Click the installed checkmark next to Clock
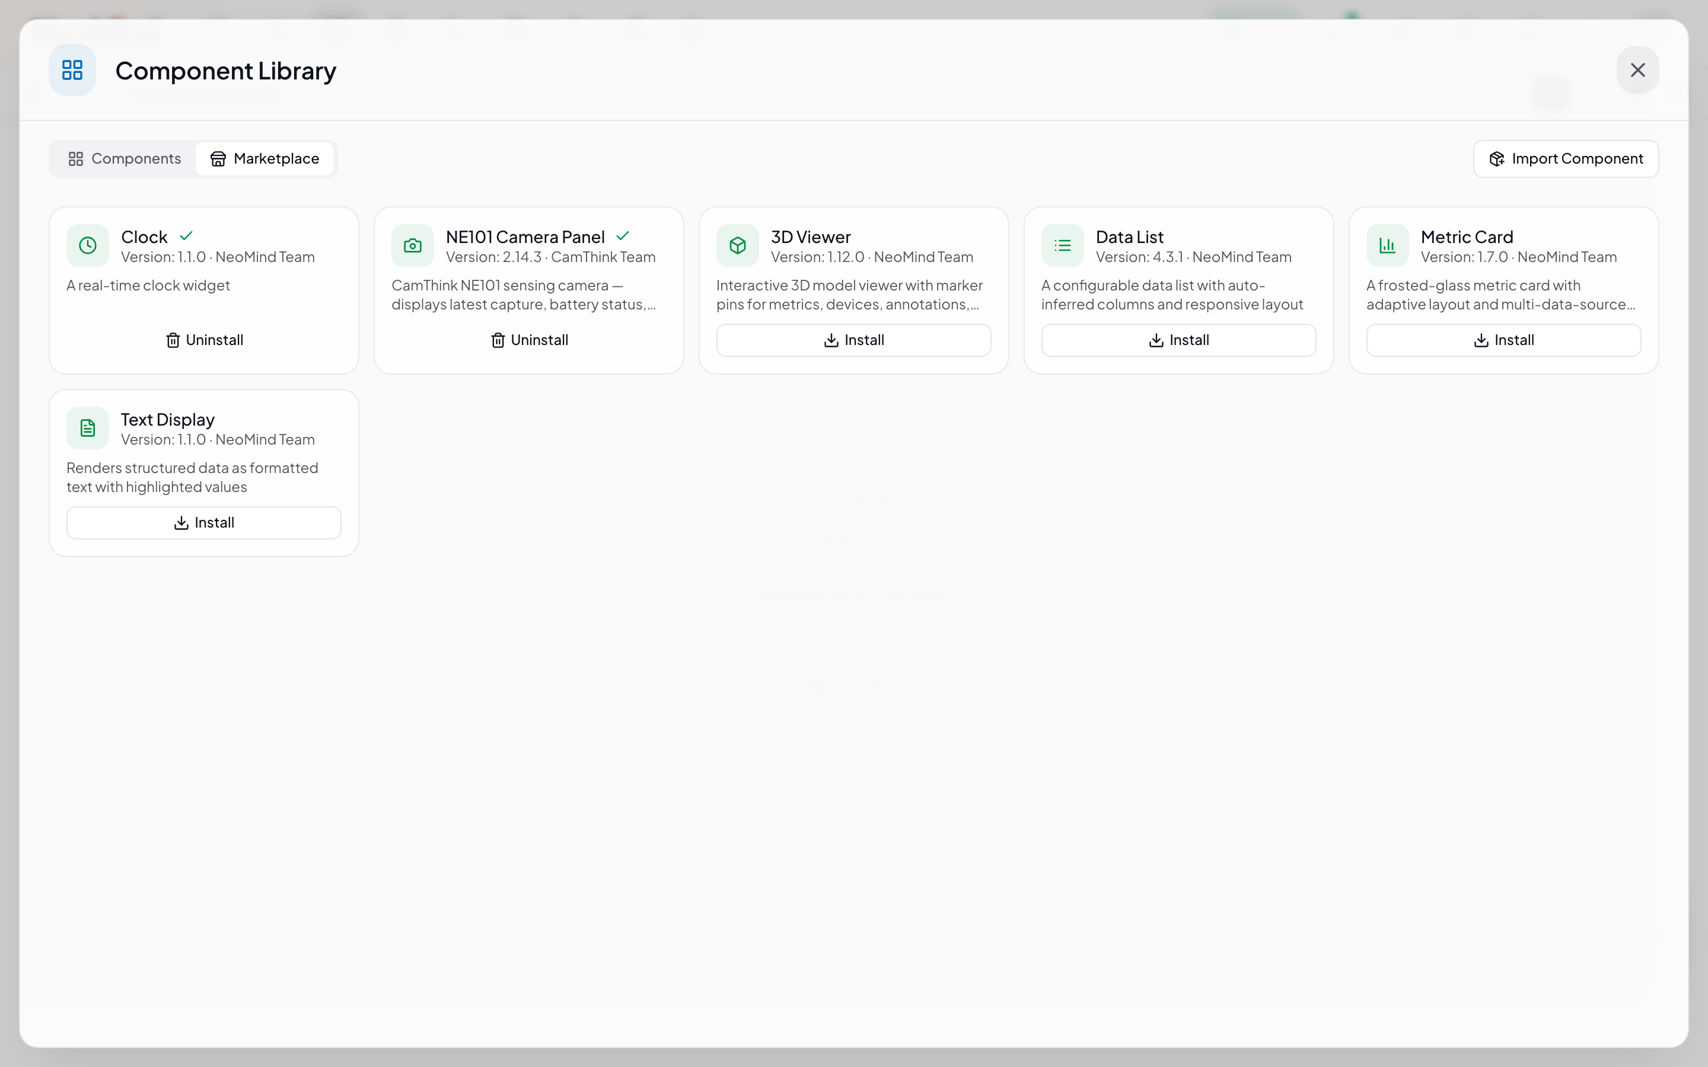1708x1067 pixels. coord(186,236)
